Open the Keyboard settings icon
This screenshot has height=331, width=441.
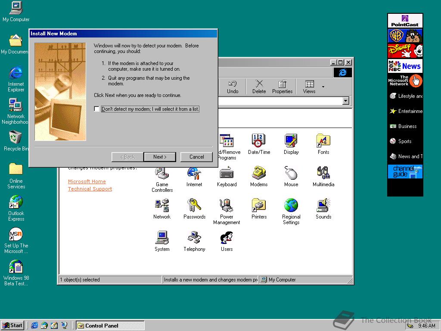227,177
